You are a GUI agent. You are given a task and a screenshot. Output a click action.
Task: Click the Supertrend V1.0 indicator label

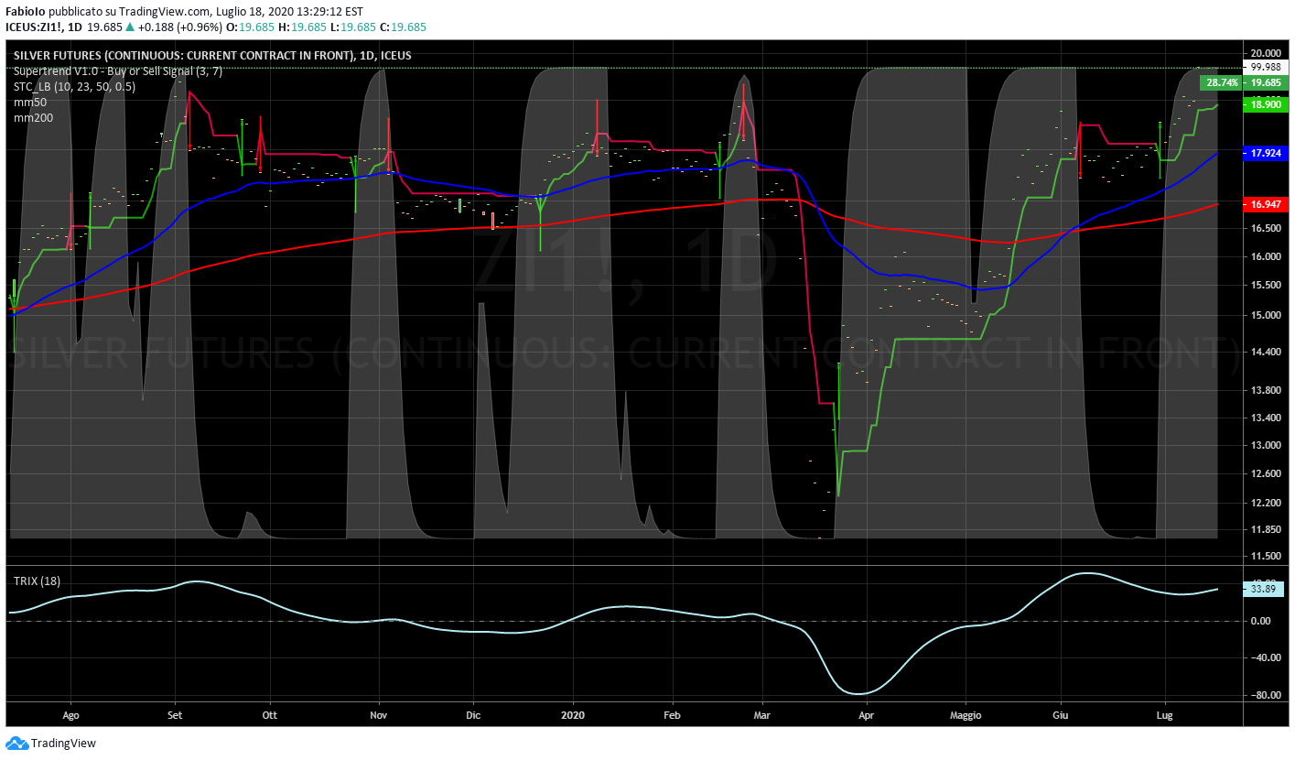[118, 71]
